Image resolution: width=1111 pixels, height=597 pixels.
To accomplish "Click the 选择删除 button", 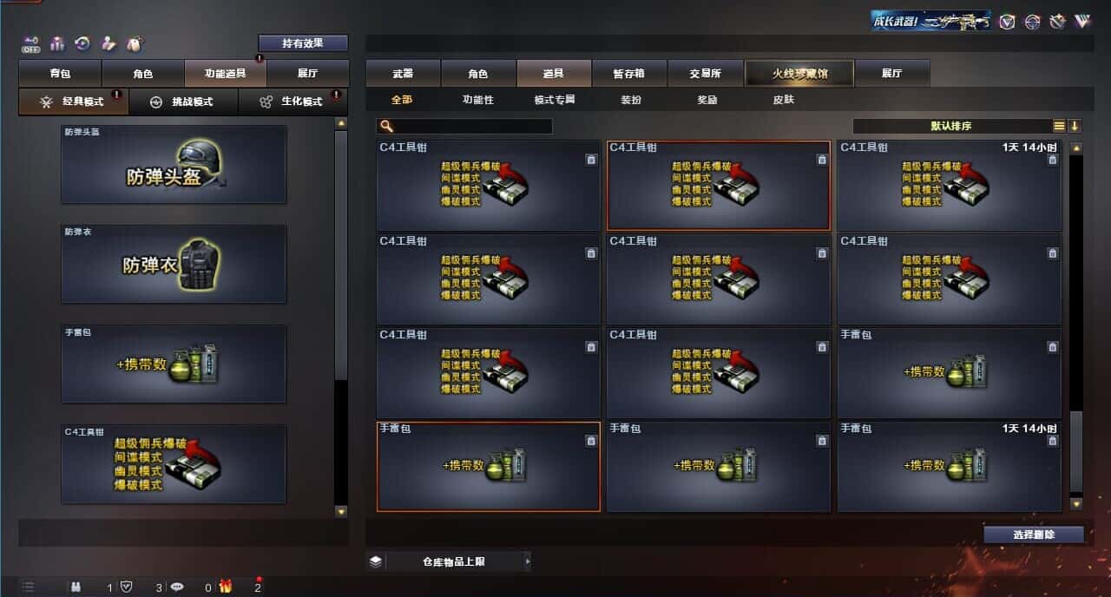I will [x=1034, y=535].
